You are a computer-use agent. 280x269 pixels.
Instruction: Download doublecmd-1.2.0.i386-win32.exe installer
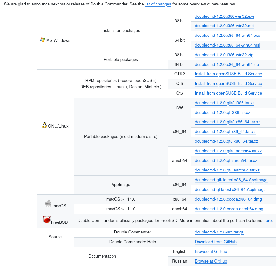click(225, 16)
